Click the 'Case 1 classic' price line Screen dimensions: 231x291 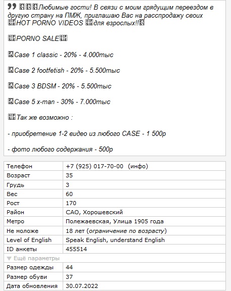coord(64,55)
